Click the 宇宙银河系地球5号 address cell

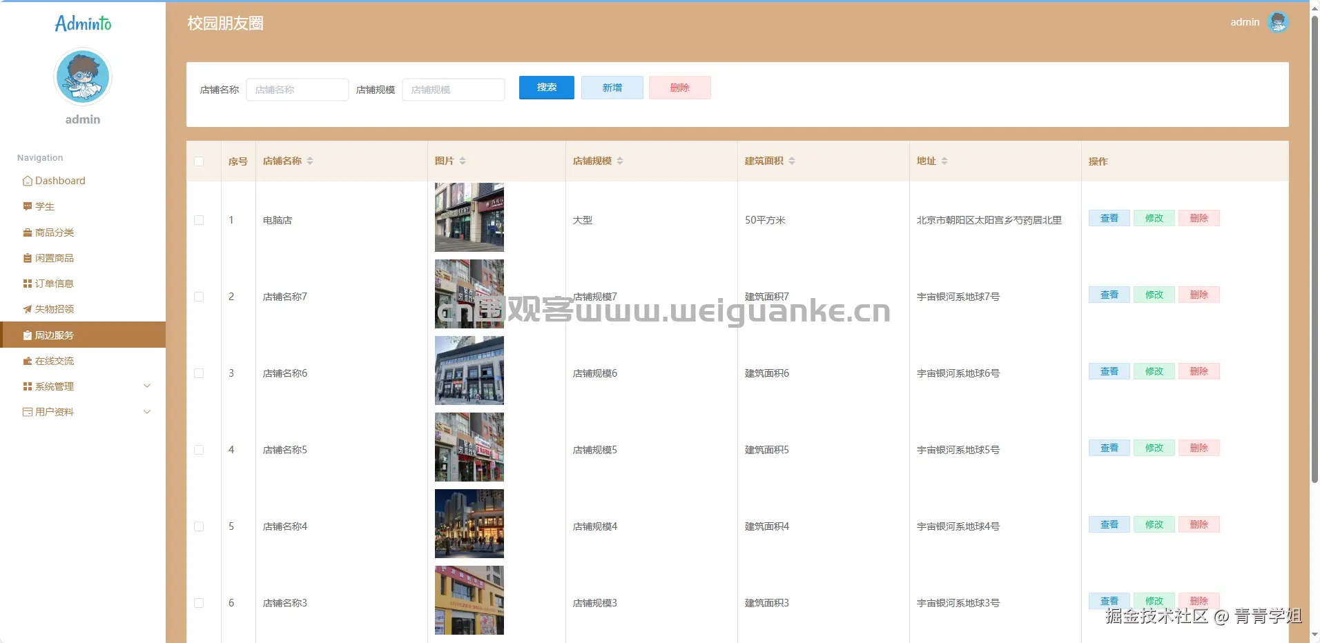click(x=958, y=450)
